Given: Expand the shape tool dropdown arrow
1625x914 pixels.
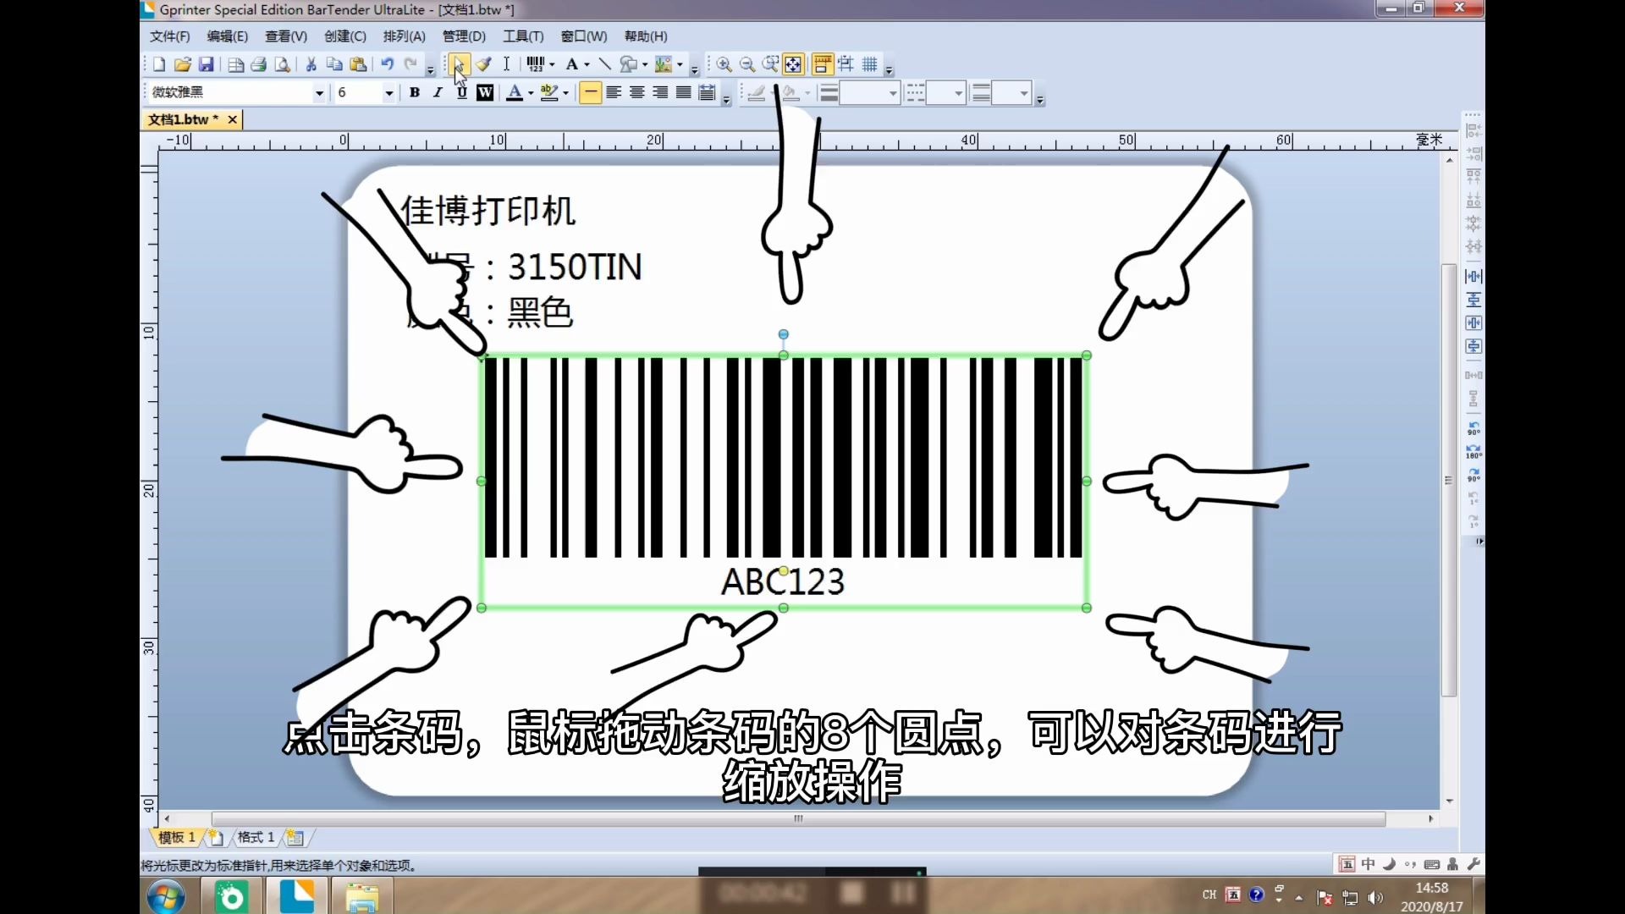Looking at the screenshot, I should [x=645, y=64].
